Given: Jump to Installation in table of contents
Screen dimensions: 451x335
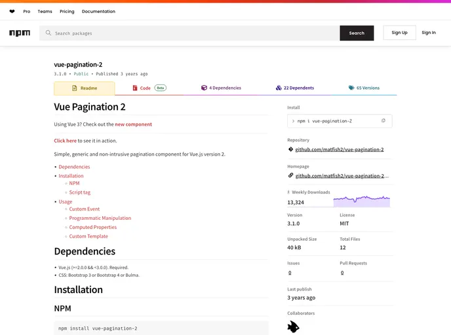Looking at the screenshot, I should point(71,176).
